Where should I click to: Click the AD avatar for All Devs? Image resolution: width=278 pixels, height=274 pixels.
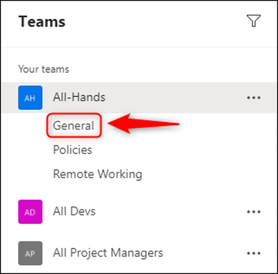pos(30,212)
